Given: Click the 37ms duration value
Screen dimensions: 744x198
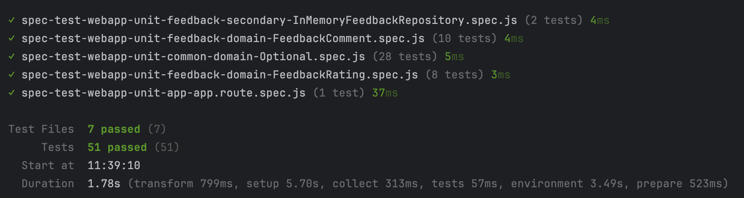Looking at the screenshot, I should pyautogui.click(x=385, y=93).
